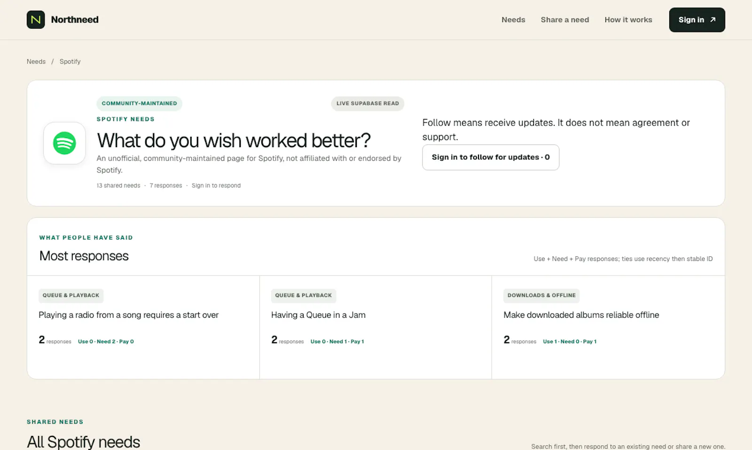Screen dimensions: 752x450
Task: Click 'WHAT PEOPLE HAVE SAID' label
Action: click(86, 238)
